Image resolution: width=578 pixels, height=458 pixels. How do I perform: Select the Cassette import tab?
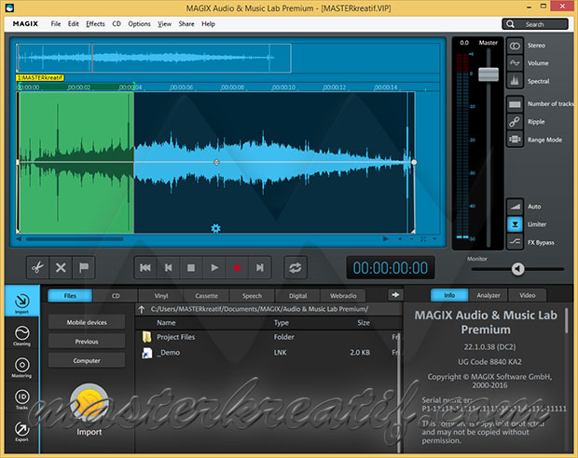point(206,296)
